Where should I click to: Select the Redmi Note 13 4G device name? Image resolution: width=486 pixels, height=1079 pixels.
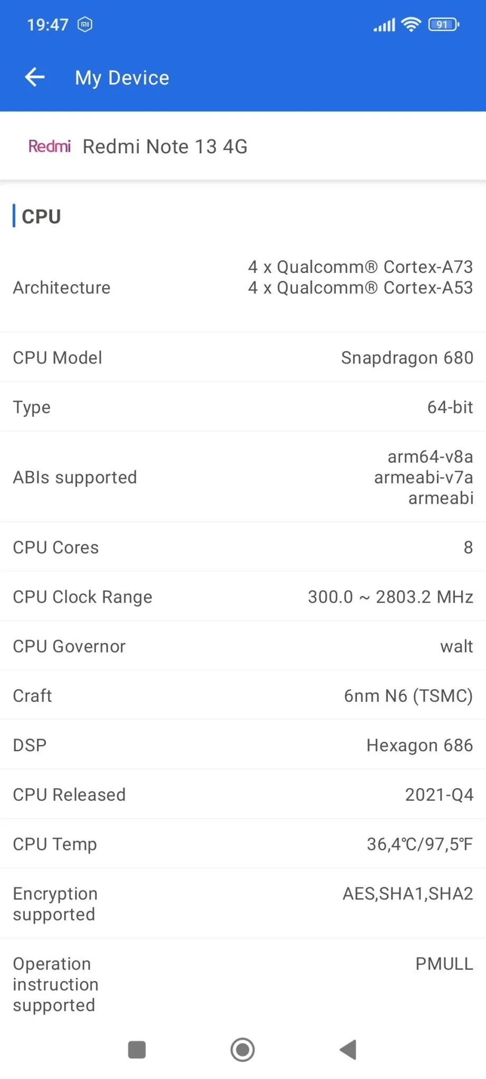click(165, 146)
